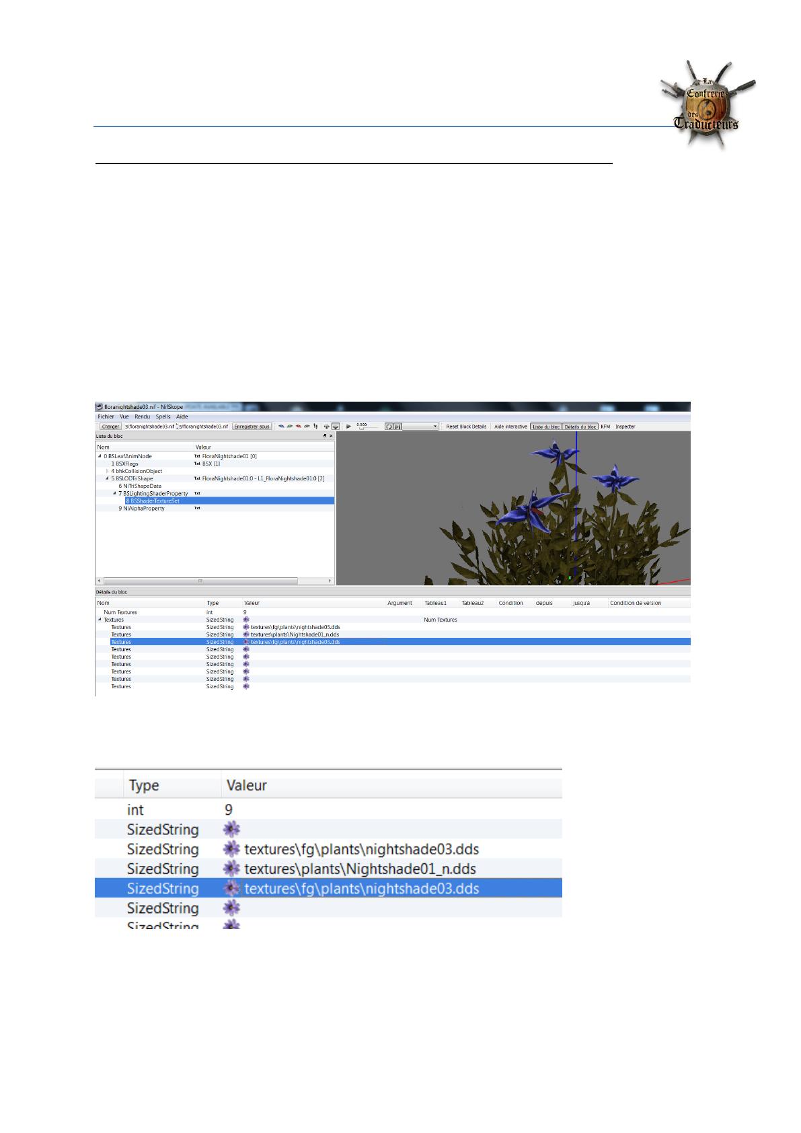Collapse the 7 BSLightingShaderProperty node
This screenshot has width=801, height=1133.
[115, 493]
